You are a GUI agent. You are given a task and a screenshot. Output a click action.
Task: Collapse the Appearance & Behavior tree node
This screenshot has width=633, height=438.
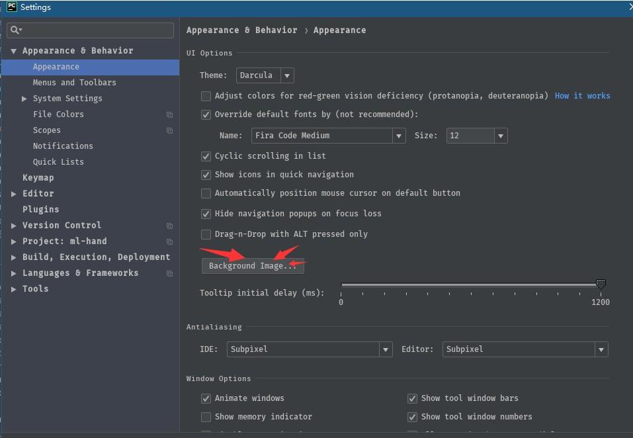coord(14,51)
